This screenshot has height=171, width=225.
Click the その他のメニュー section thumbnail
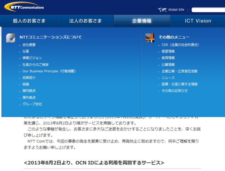pyautogui.click(x=150, y=37)
